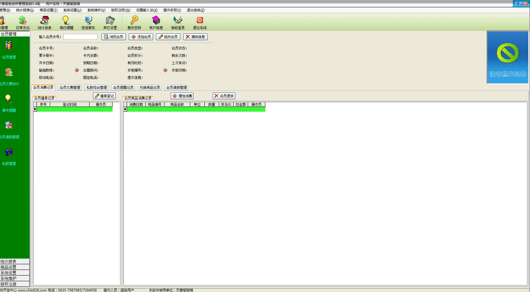Switch to the 兑换商品记录 tab
This screenshot has height=292, width=530.
pyautogui.click(x=150, y=87)
